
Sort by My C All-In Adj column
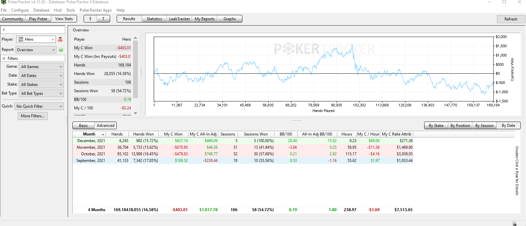click(203, 134)
